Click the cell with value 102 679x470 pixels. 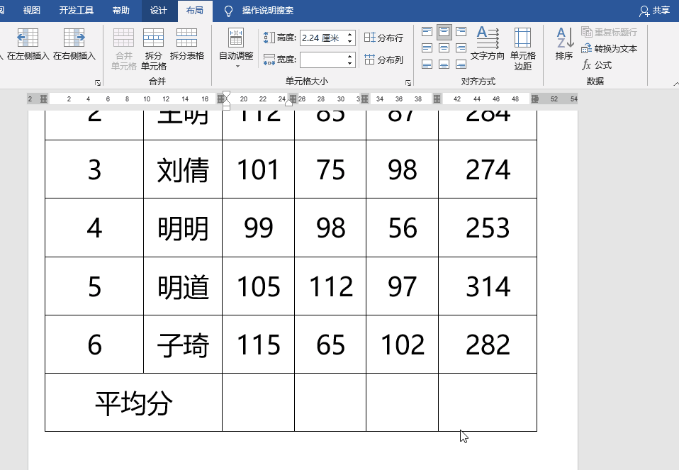click(x=403, y=345)
